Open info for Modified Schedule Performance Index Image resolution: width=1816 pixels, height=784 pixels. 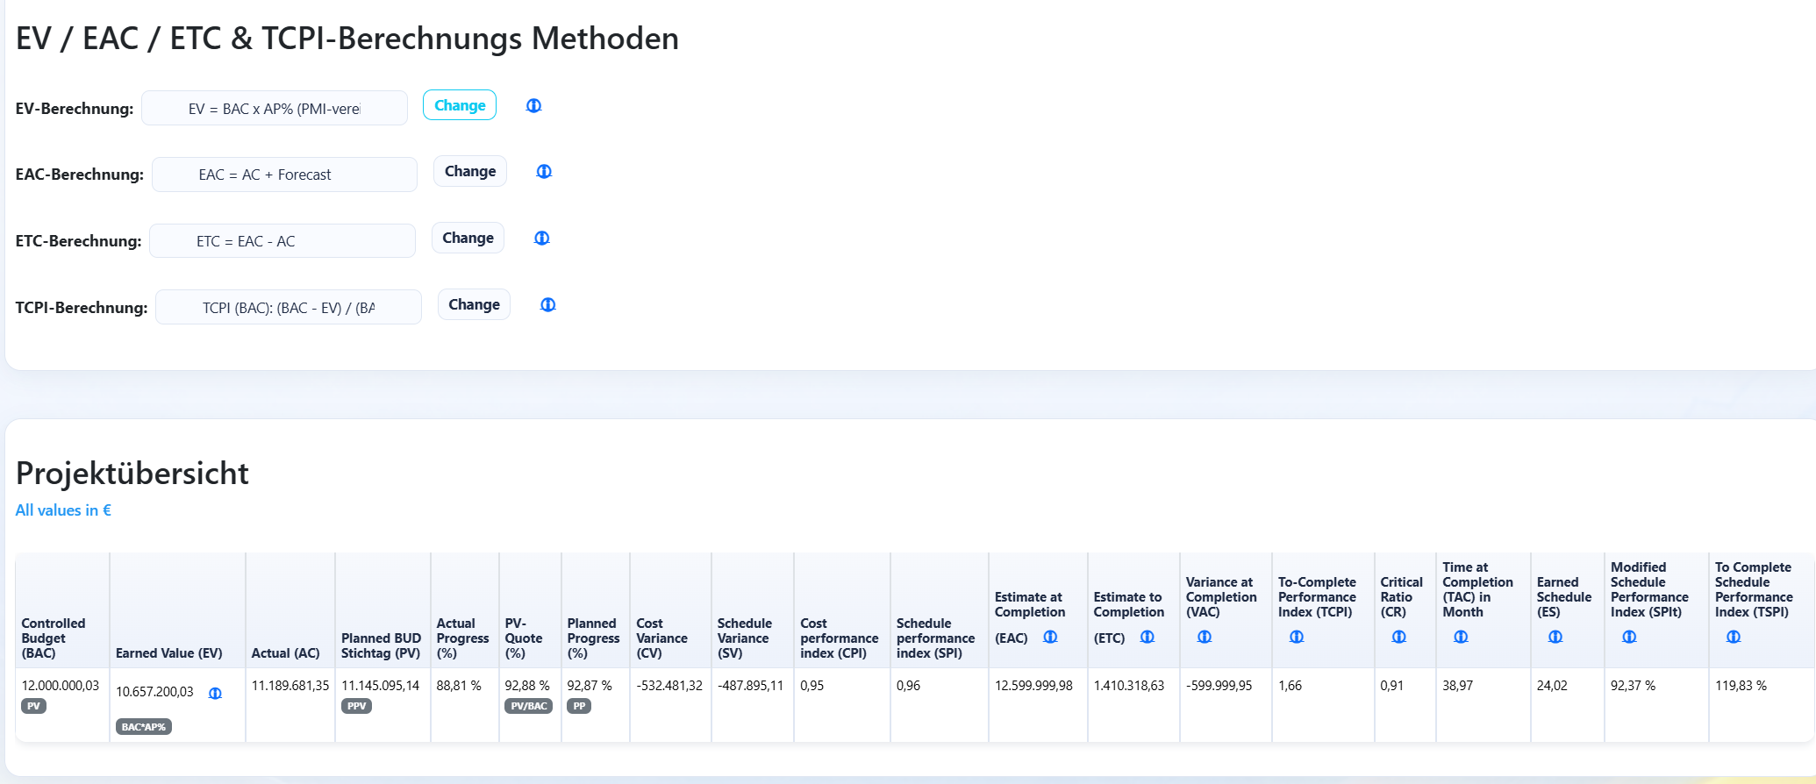click(x=1629, y=637)
